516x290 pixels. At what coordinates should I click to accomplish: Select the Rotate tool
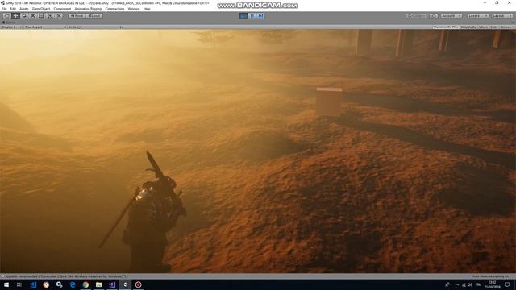coord(24,16)
